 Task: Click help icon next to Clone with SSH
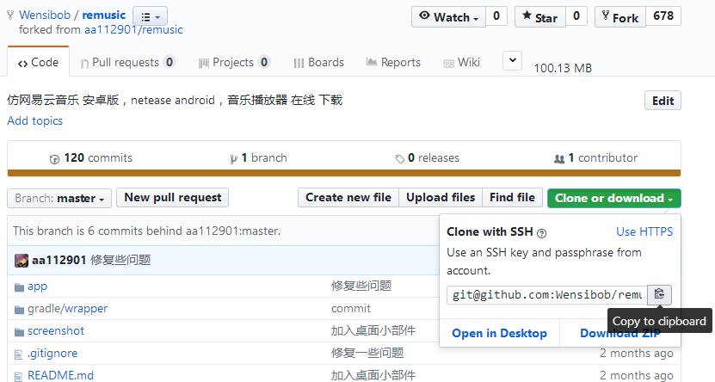click(x=541, y=233)
